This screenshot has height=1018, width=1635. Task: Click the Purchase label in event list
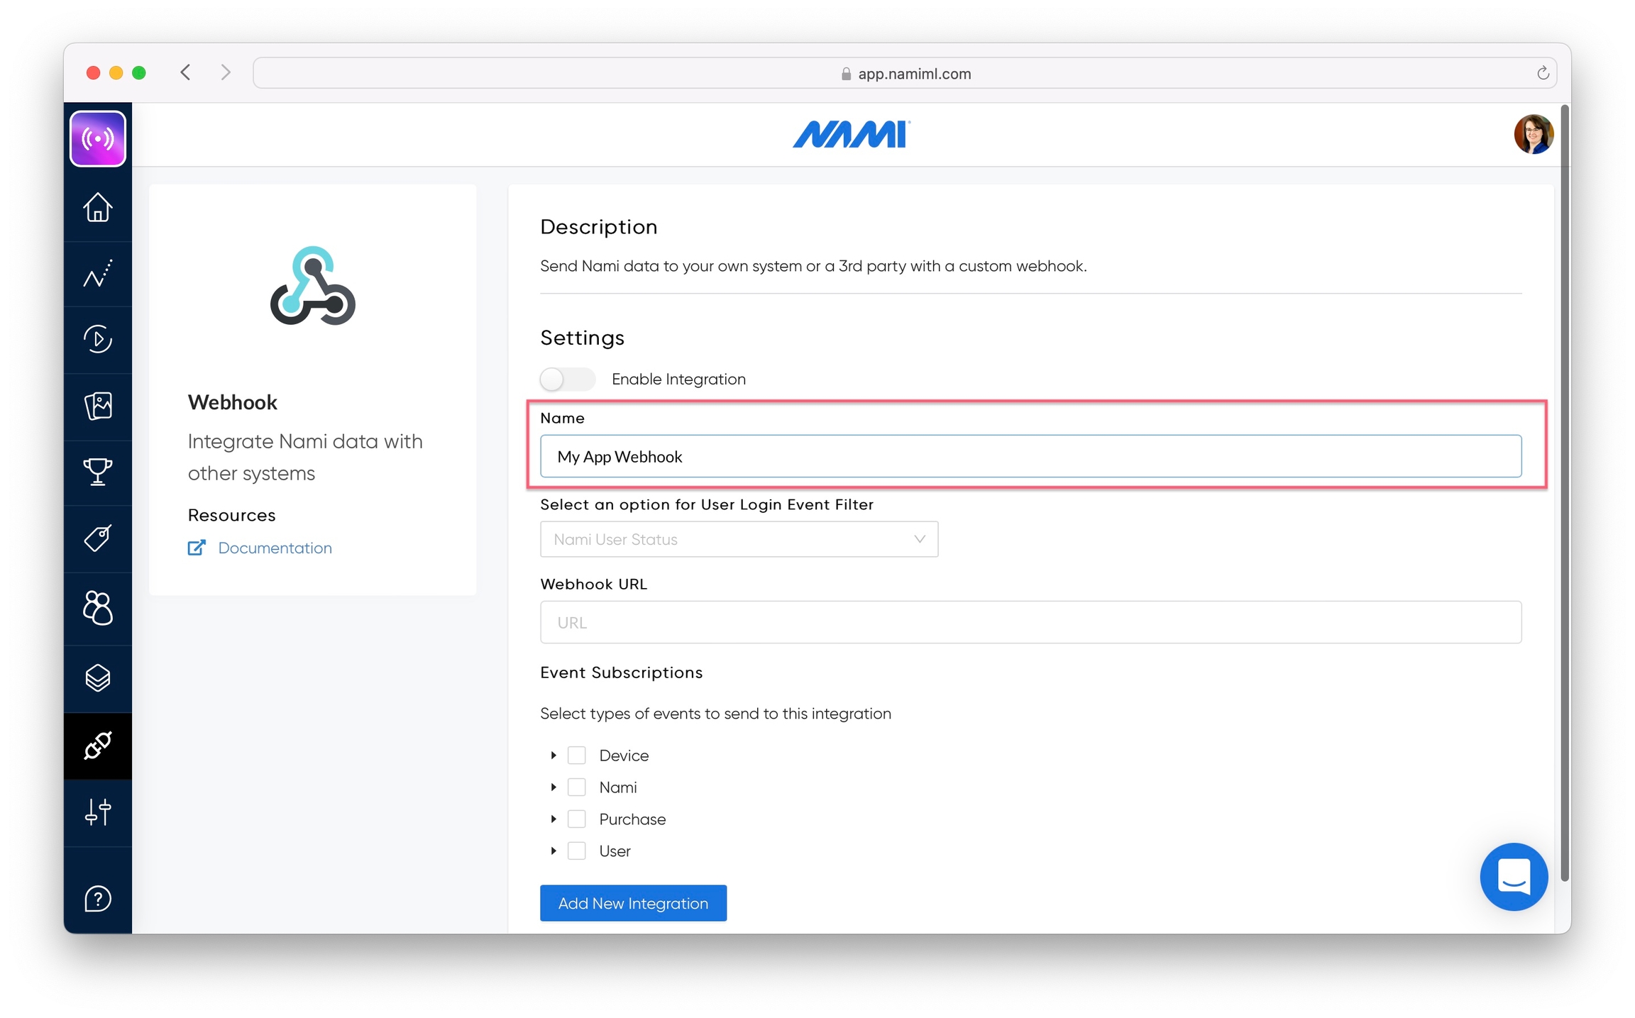coord(632,819)
